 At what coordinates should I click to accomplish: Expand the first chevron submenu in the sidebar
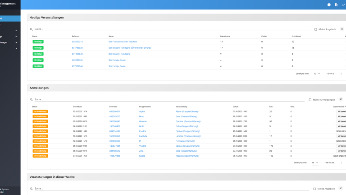pos(16,31)
